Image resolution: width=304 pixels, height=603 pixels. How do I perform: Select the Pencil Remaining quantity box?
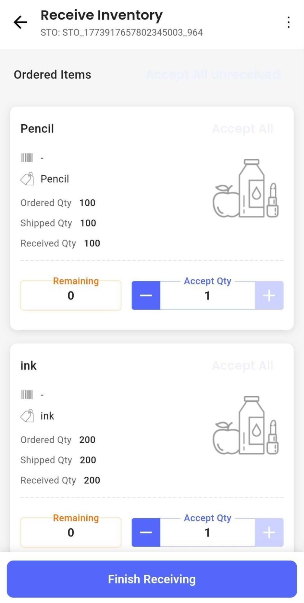point(71,296)
